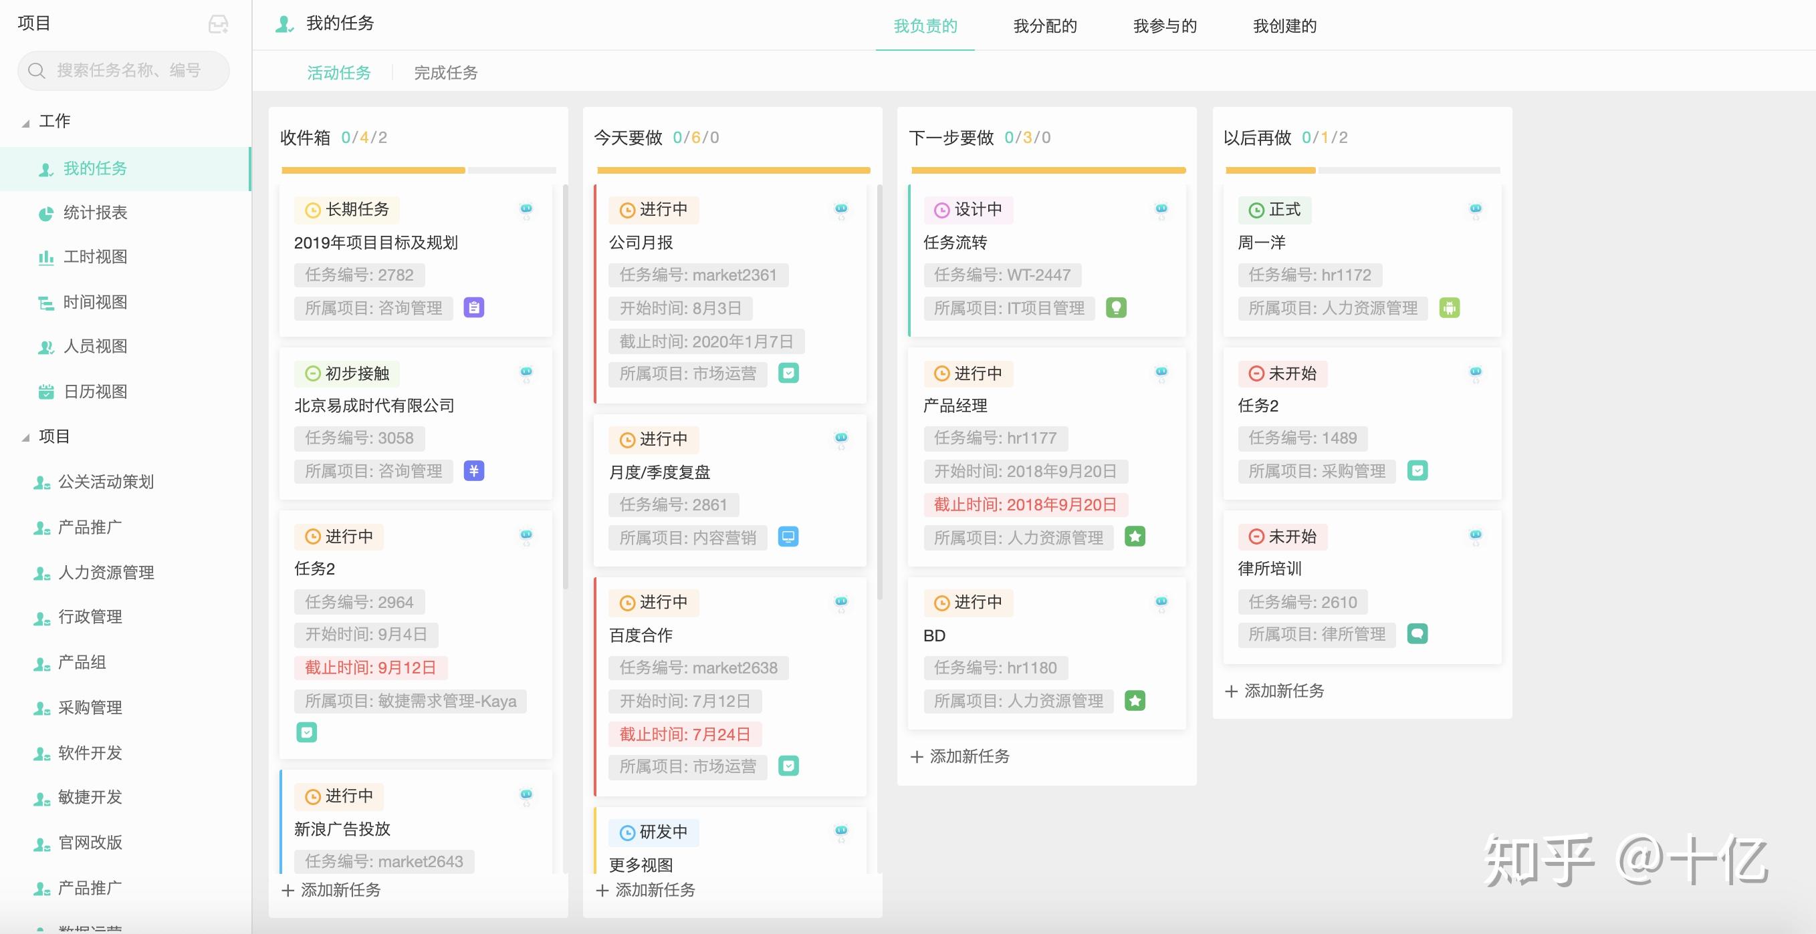Click checklist icon on 敏捷需求管理-Kaya card

coord(307,732)
